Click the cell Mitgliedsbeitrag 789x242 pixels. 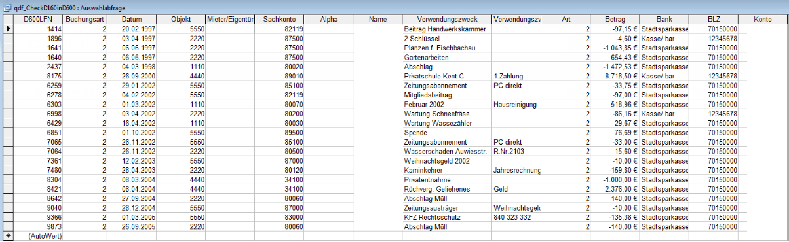(446, 95)
